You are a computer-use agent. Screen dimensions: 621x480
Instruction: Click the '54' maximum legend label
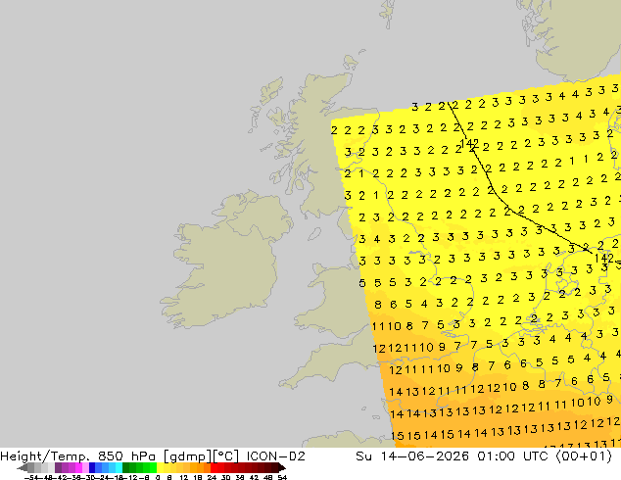tap(282, 477)
